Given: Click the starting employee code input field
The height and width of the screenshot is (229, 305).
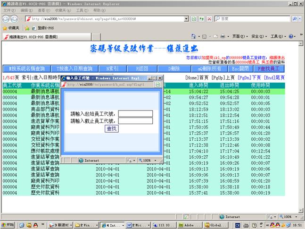Looking at the screenshot, I should coord(135,114).
